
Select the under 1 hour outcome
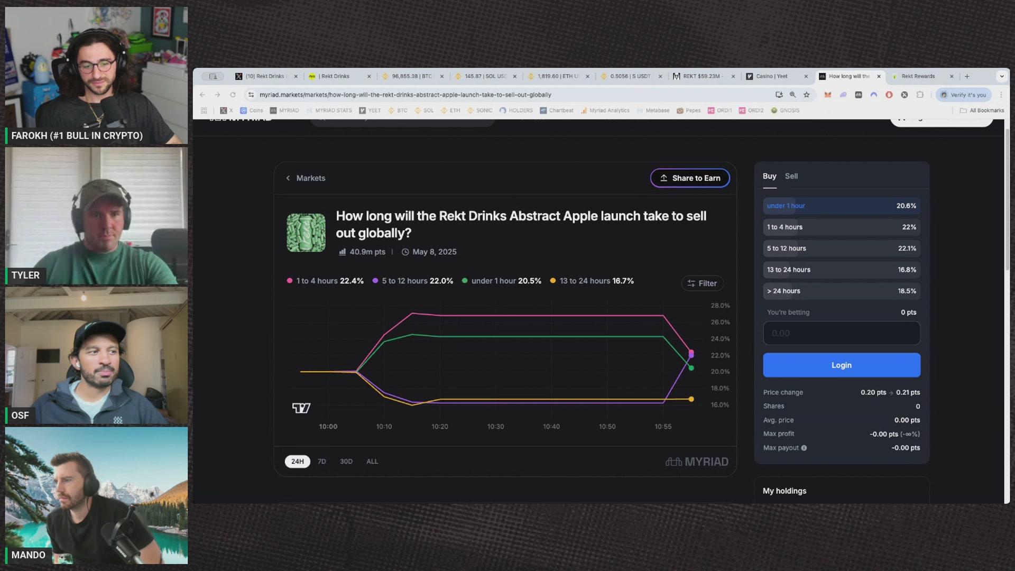tap(842, 206)
